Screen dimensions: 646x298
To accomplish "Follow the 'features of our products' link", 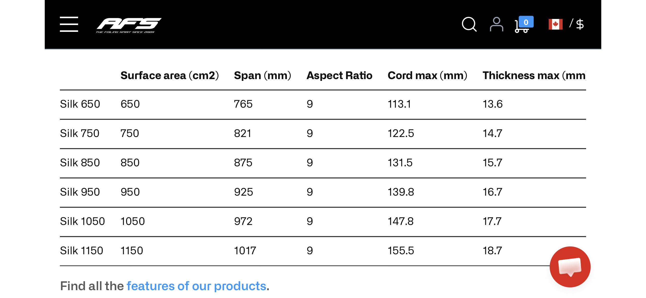I will (x=196, y=286).
